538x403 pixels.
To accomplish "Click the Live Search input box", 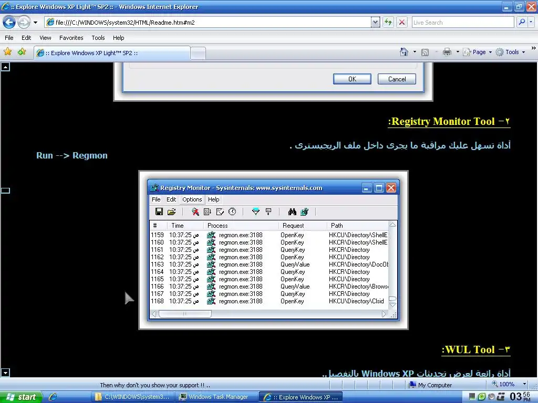I will click(x=462, y=22).
